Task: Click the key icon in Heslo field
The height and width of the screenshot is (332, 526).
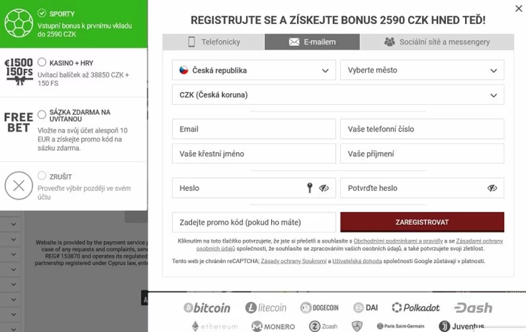Action: [310, 188]
